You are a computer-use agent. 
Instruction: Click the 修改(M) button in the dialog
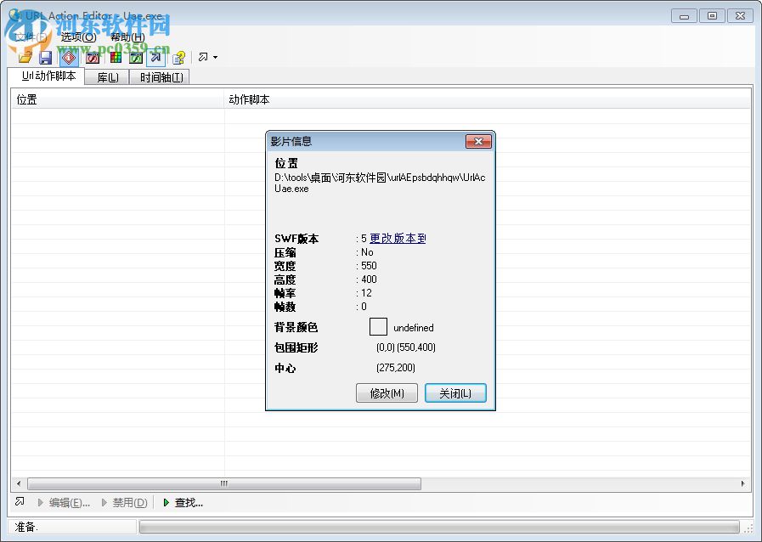coord(387,392)
